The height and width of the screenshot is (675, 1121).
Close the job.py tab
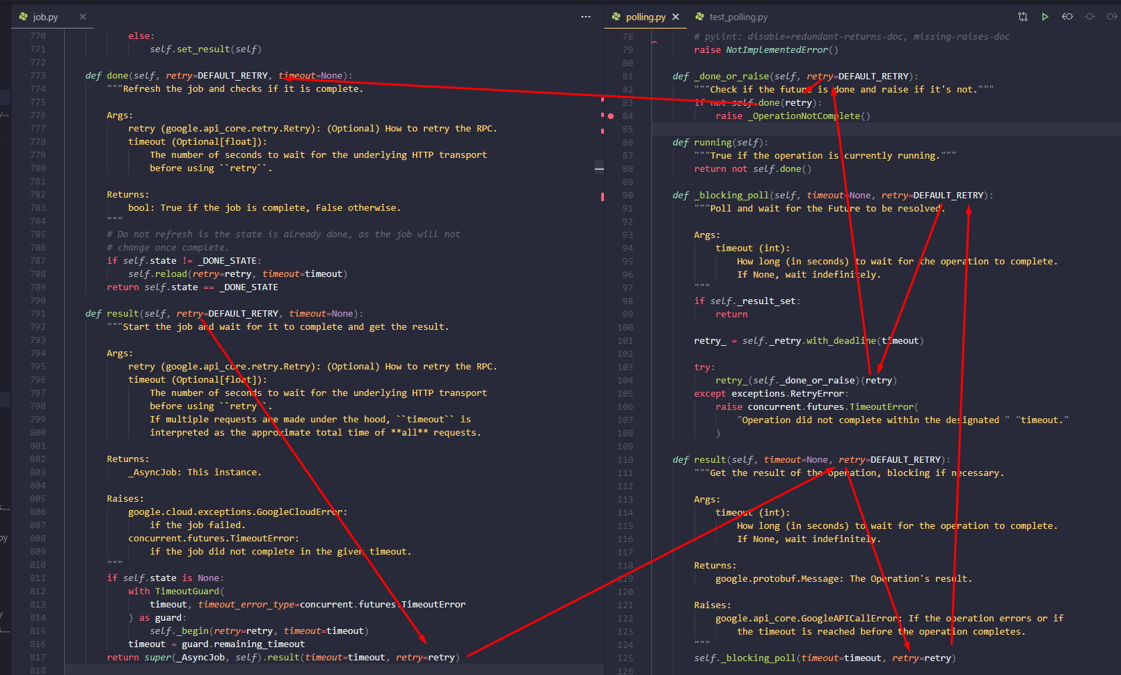pyautogui.click(x=83, y=17)
